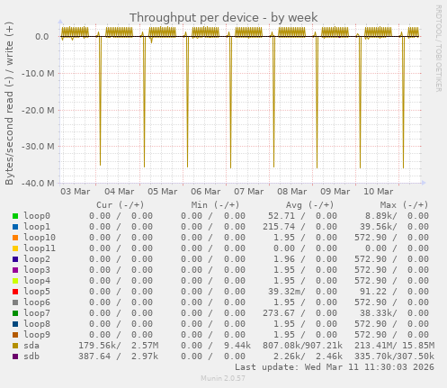The width and height of the screenshot is (447, 388).
Task: Click the loop5 red color swatch
Action: point(15,292)
